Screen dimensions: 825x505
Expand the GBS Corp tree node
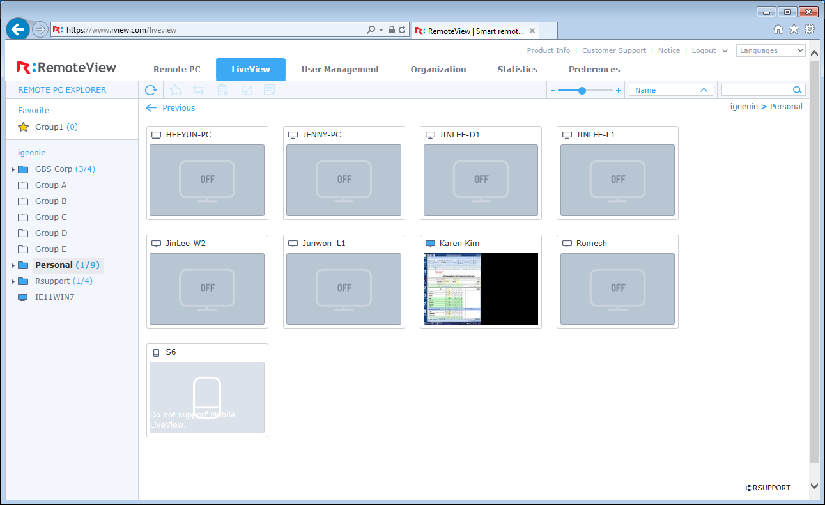(x=13, y=169)
